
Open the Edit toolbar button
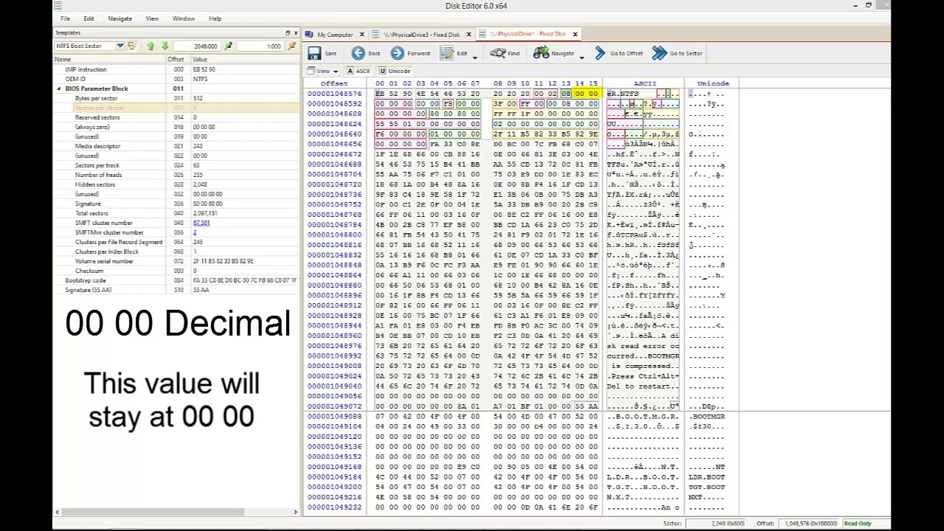point(454,53)
